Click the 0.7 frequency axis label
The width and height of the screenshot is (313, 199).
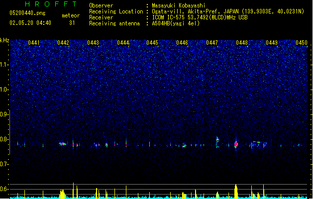click(4, 164)
